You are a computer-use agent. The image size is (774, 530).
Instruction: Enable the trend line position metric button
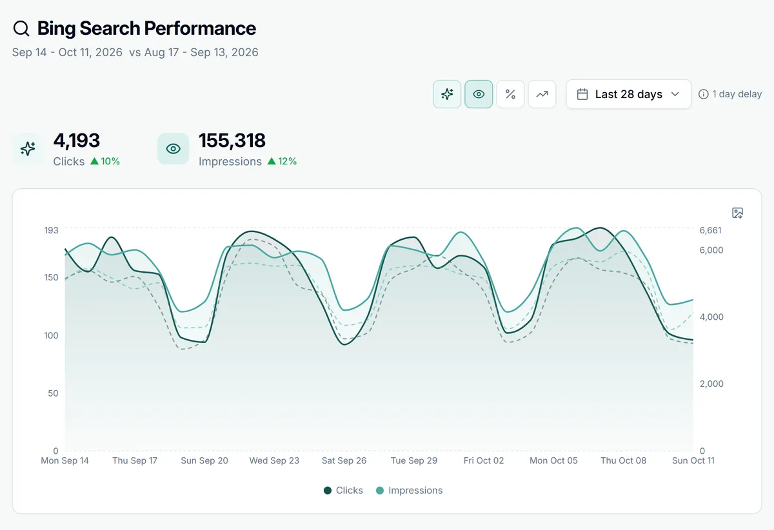(x=542, y=94)
